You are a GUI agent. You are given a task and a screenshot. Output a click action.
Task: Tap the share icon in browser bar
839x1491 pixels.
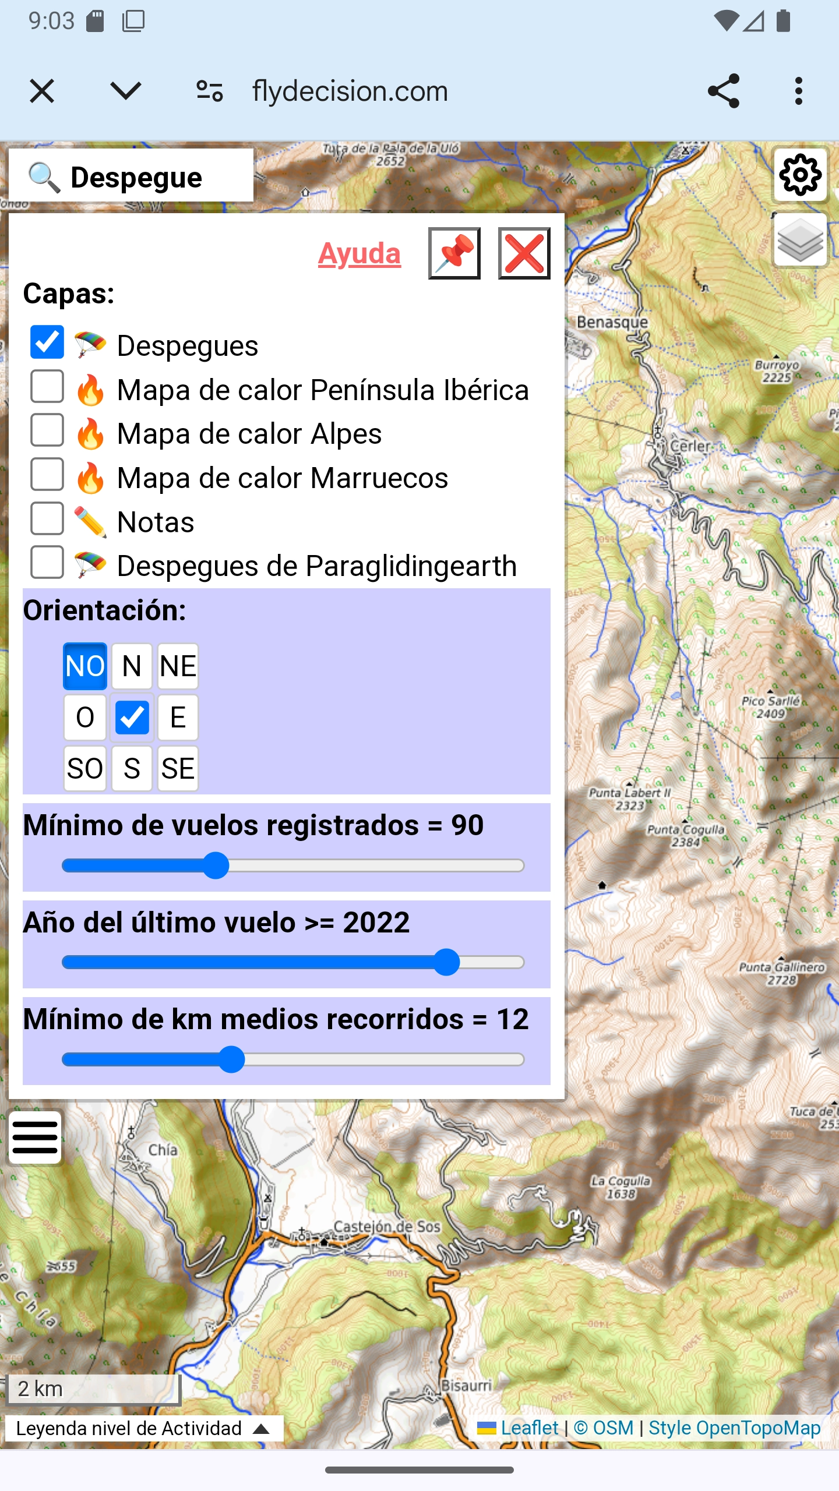723,91
